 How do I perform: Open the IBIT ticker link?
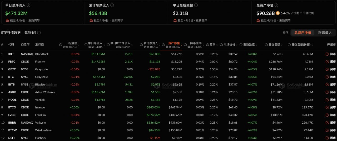coord(11,54)
